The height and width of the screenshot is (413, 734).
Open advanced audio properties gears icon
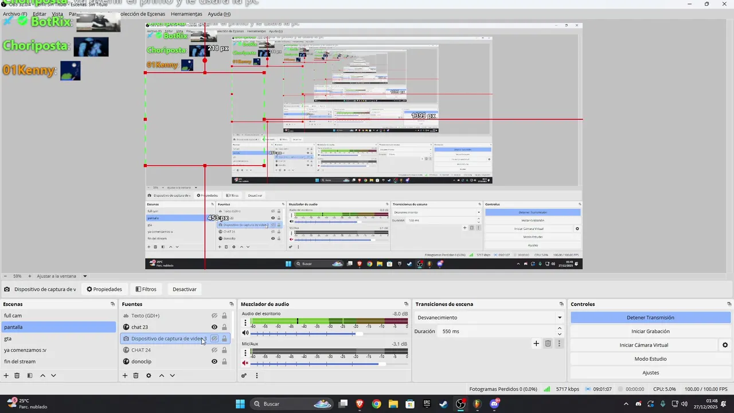click(x=244, y=376)
